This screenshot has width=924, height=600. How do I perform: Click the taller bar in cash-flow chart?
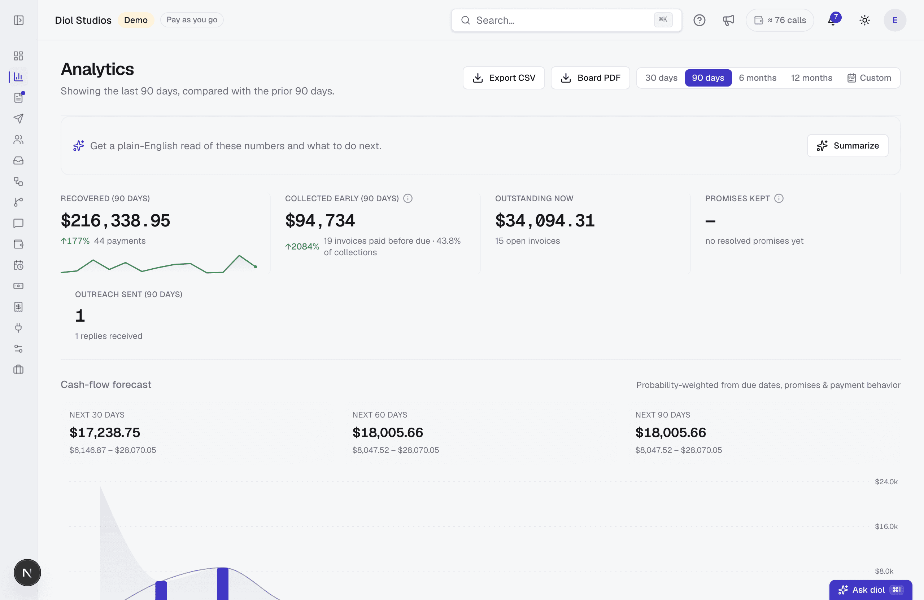click(x=222, y=584)
